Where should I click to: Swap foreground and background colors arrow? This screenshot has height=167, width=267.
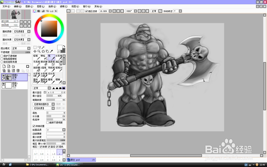pyautogui.click(x=64, y=46)
